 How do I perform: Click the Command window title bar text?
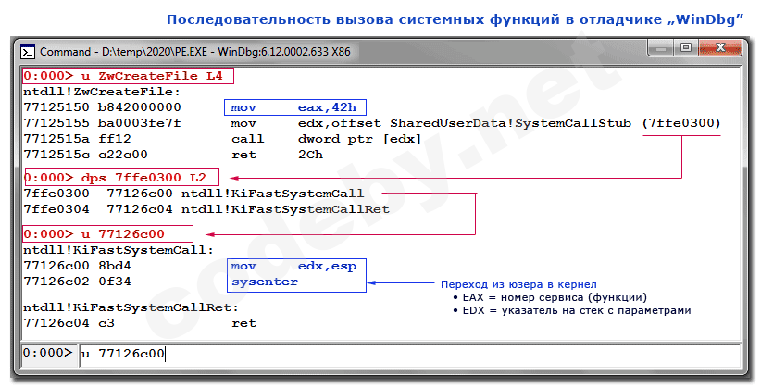(x=195, y=52)
